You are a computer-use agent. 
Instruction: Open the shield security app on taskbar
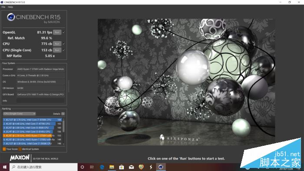click(141, 167)
